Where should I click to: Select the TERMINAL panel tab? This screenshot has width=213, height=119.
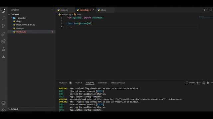pyautogui.click(x=90, y=83)
